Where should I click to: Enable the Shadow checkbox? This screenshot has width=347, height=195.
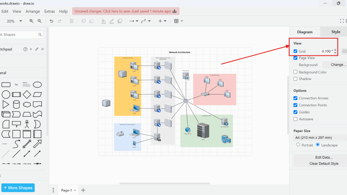tap(295, 79)
